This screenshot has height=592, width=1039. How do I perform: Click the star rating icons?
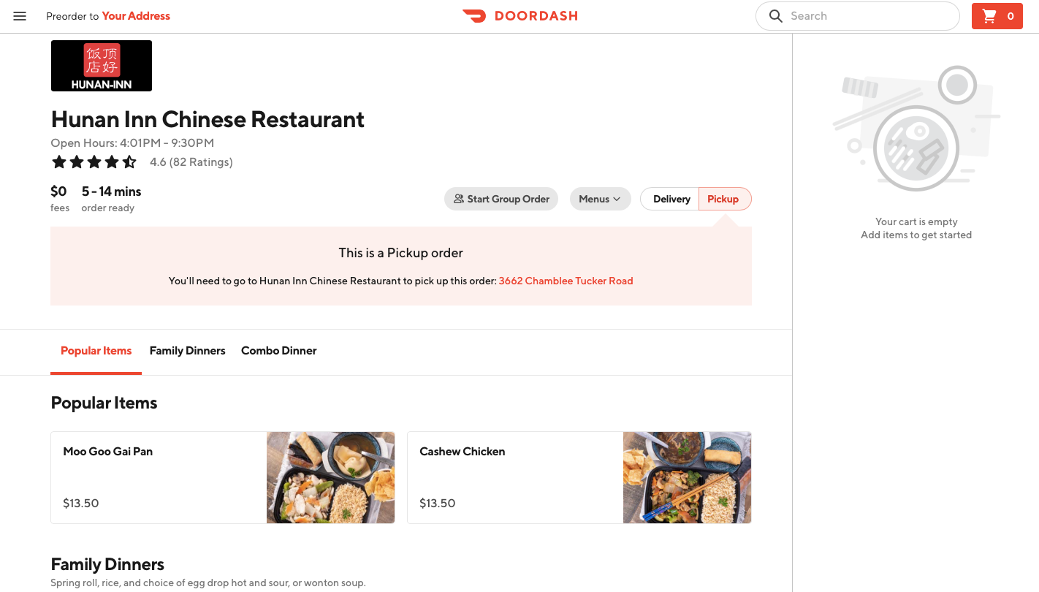[x=94, y=162]
